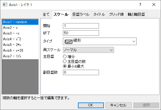Click the dialog's title bar app icon

(5, 5)
